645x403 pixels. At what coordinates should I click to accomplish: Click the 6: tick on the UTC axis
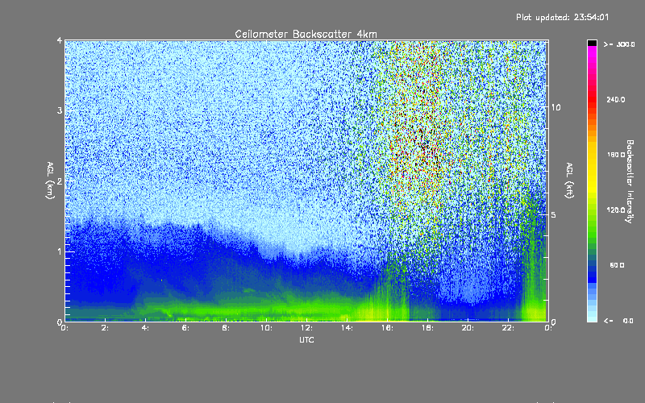tap(186, 328)
